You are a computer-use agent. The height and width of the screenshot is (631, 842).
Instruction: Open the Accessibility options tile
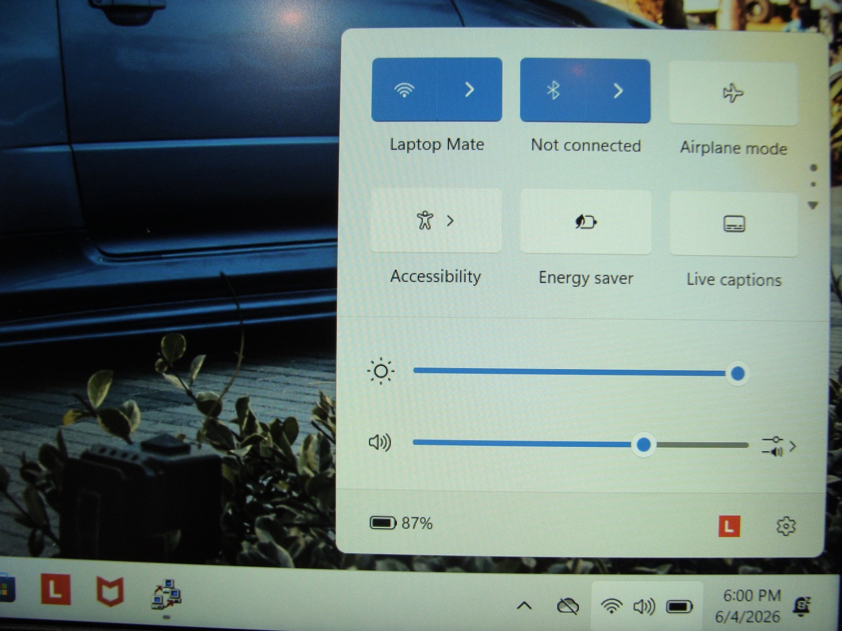pyautogui.click(x=436, y=220)
